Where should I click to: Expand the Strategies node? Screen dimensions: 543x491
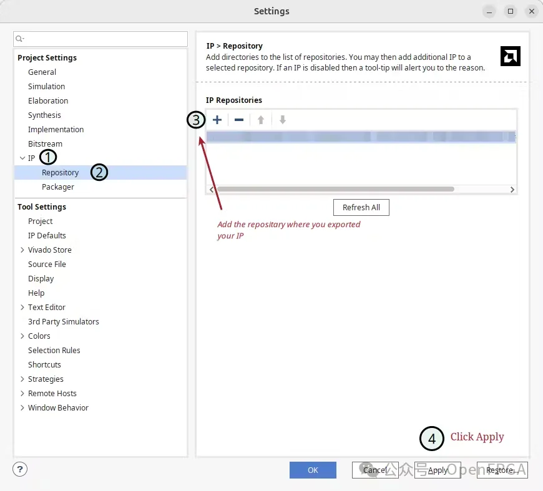coord(22,379)
